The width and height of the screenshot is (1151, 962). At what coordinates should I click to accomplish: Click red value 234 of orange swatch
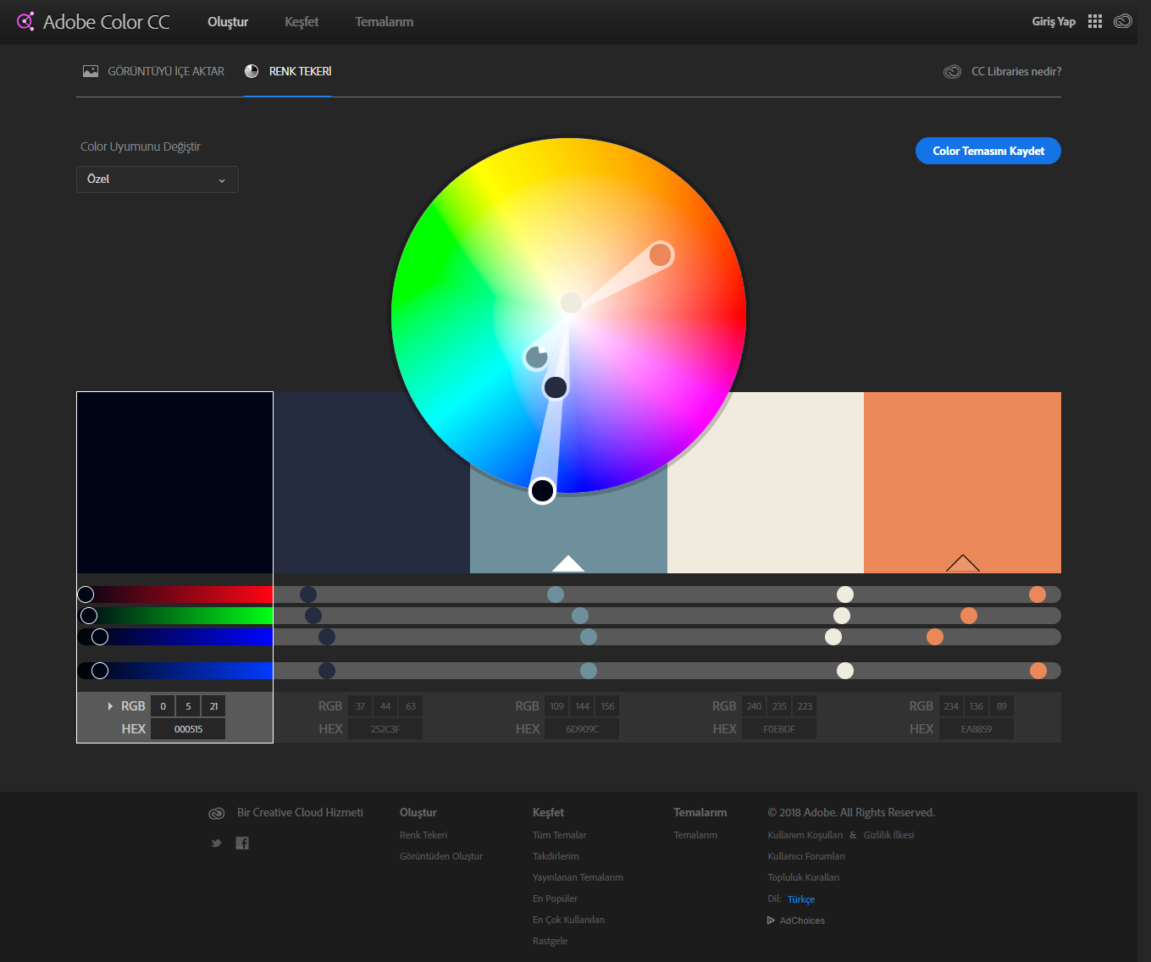coord(951,706)
